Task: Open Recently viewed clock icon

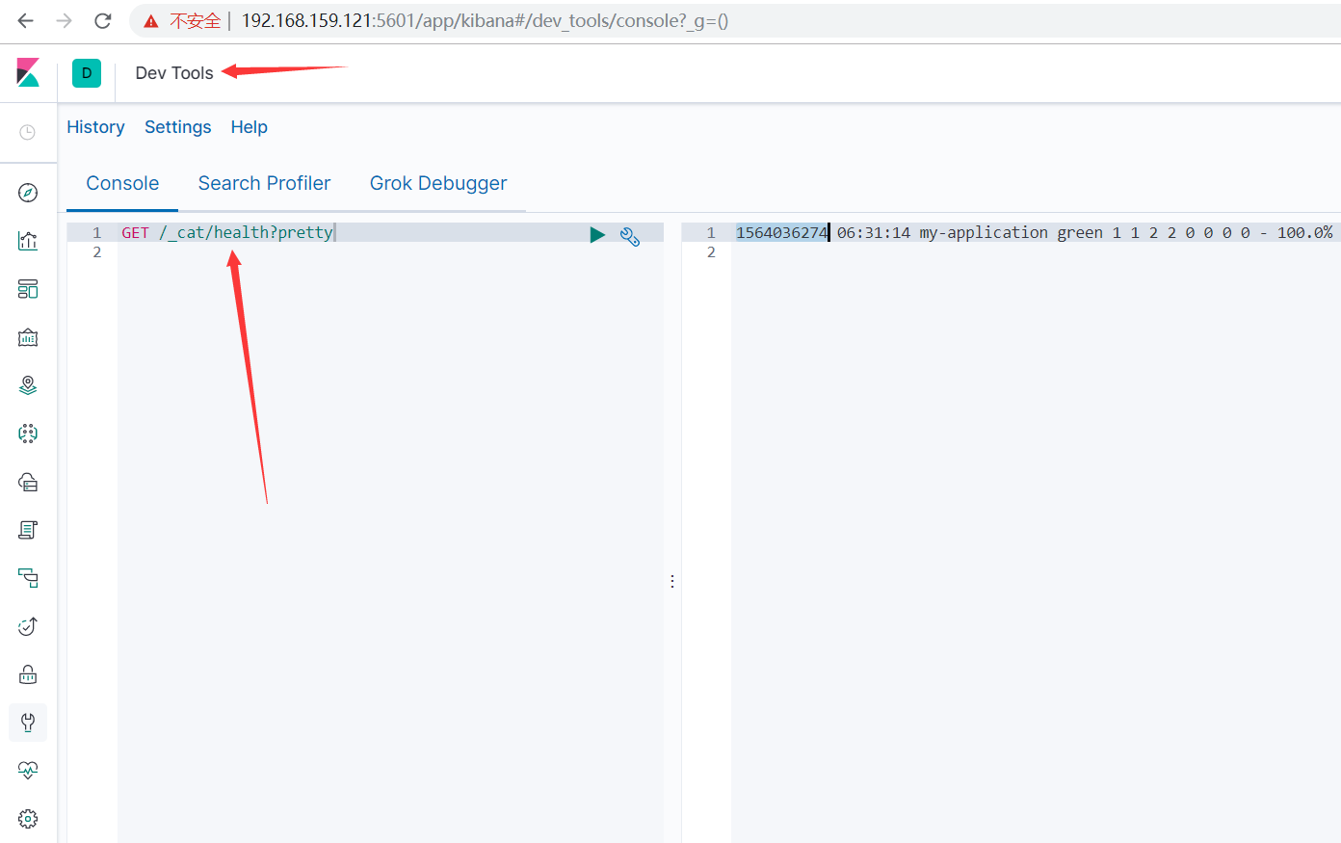Action: (28, 132)
